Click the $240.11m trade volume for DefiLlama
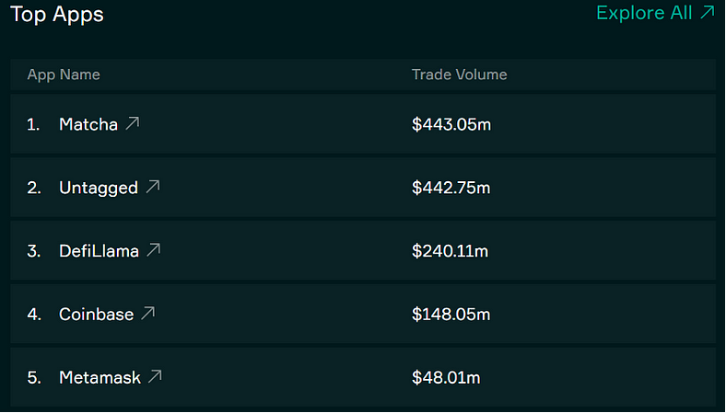The width and height of the screenshot is (726, 413). tap(451, 250)
